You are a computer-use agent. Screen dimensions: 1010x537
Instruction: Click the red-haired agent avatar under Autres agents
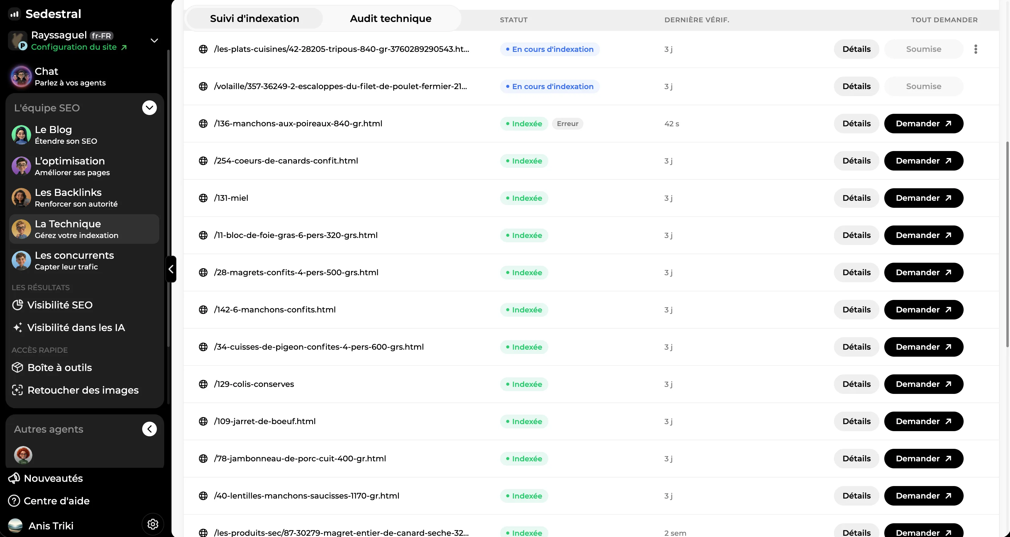(23, 455)
